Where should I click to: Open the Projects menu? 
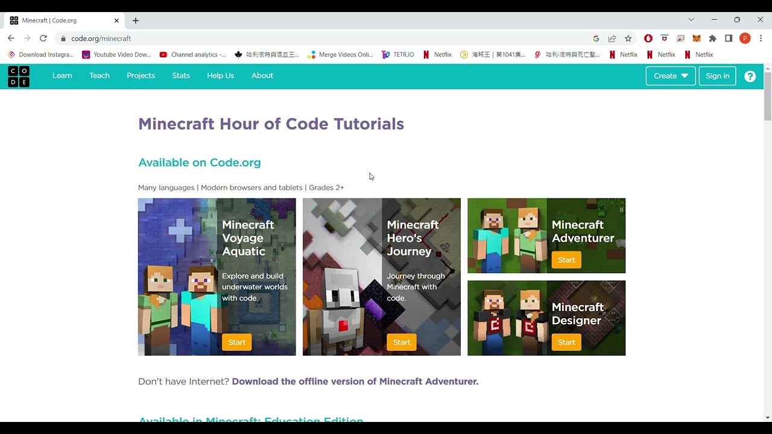click(x=141, y=75)
